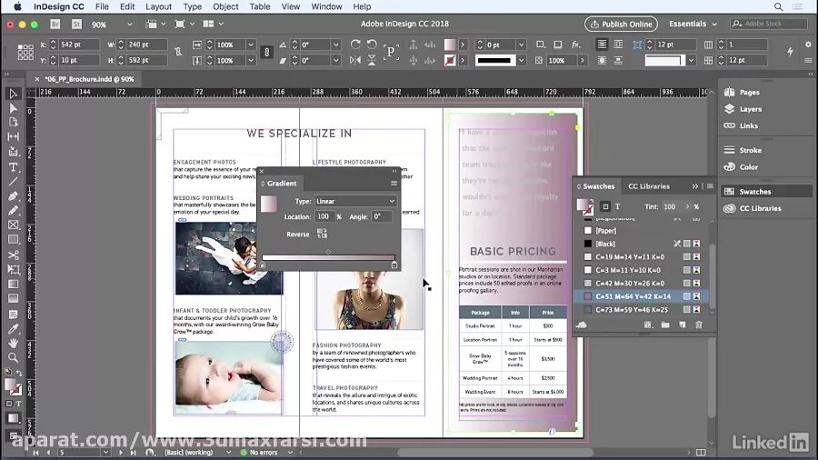Open the Essentials workspace dropdown
818x460 pixels.
693,24
